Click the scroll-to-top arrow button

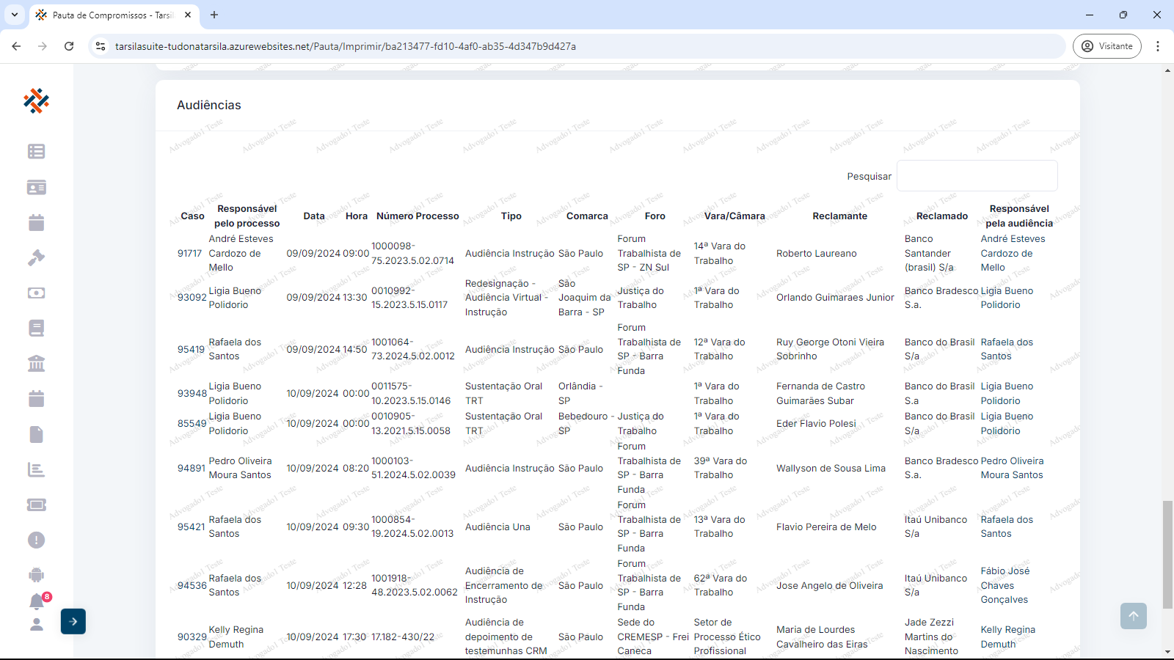[1133, 616]
